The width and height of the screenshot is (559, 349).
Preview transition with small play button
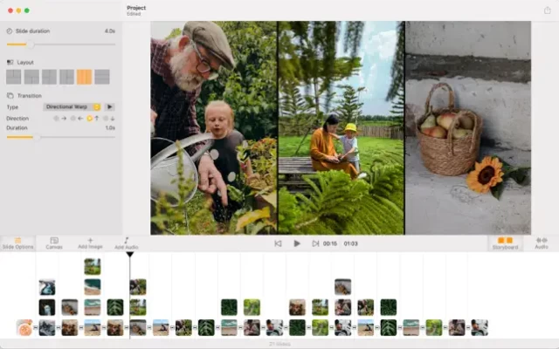[x=109, y=106]
